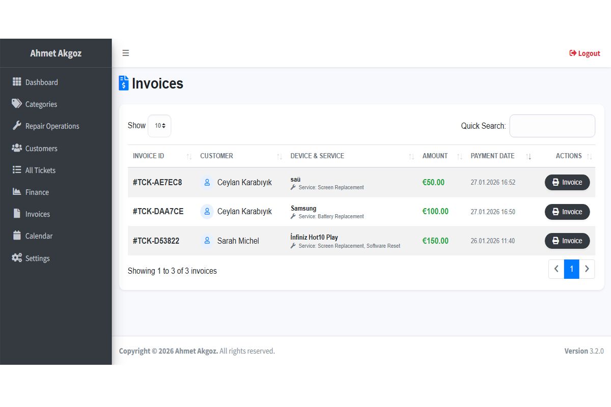Select Finance in the sidebar
This screenshot has width=611, height=407.
point(56,192)
